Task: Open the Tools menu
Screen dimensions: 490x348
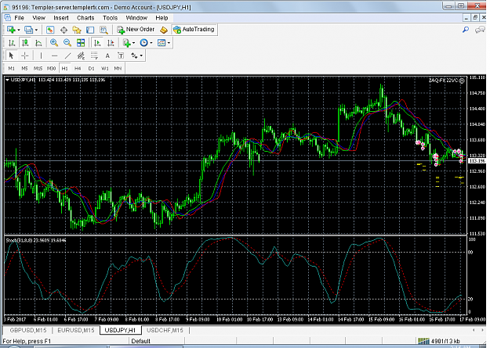Action: (110, 18)
